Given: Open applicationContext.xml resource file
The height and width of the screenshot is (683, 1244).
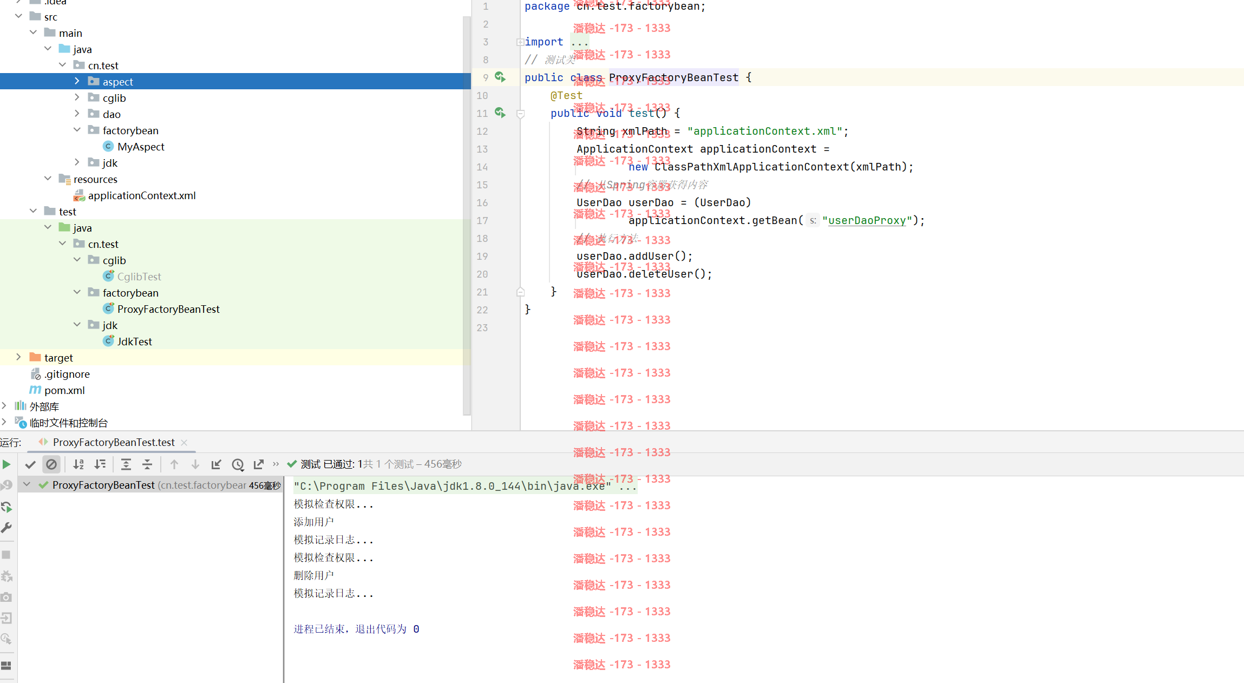Looking at the screenshot, I should [142, 195].
